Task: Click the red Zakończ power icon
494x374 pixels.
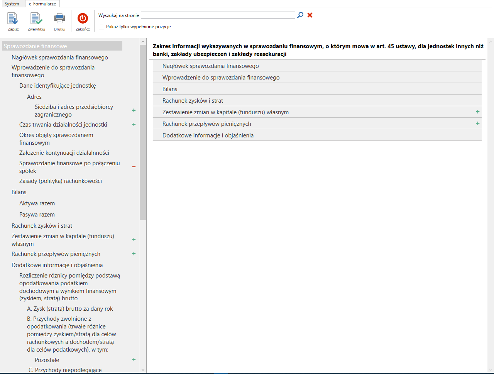Action: point(83,18)
